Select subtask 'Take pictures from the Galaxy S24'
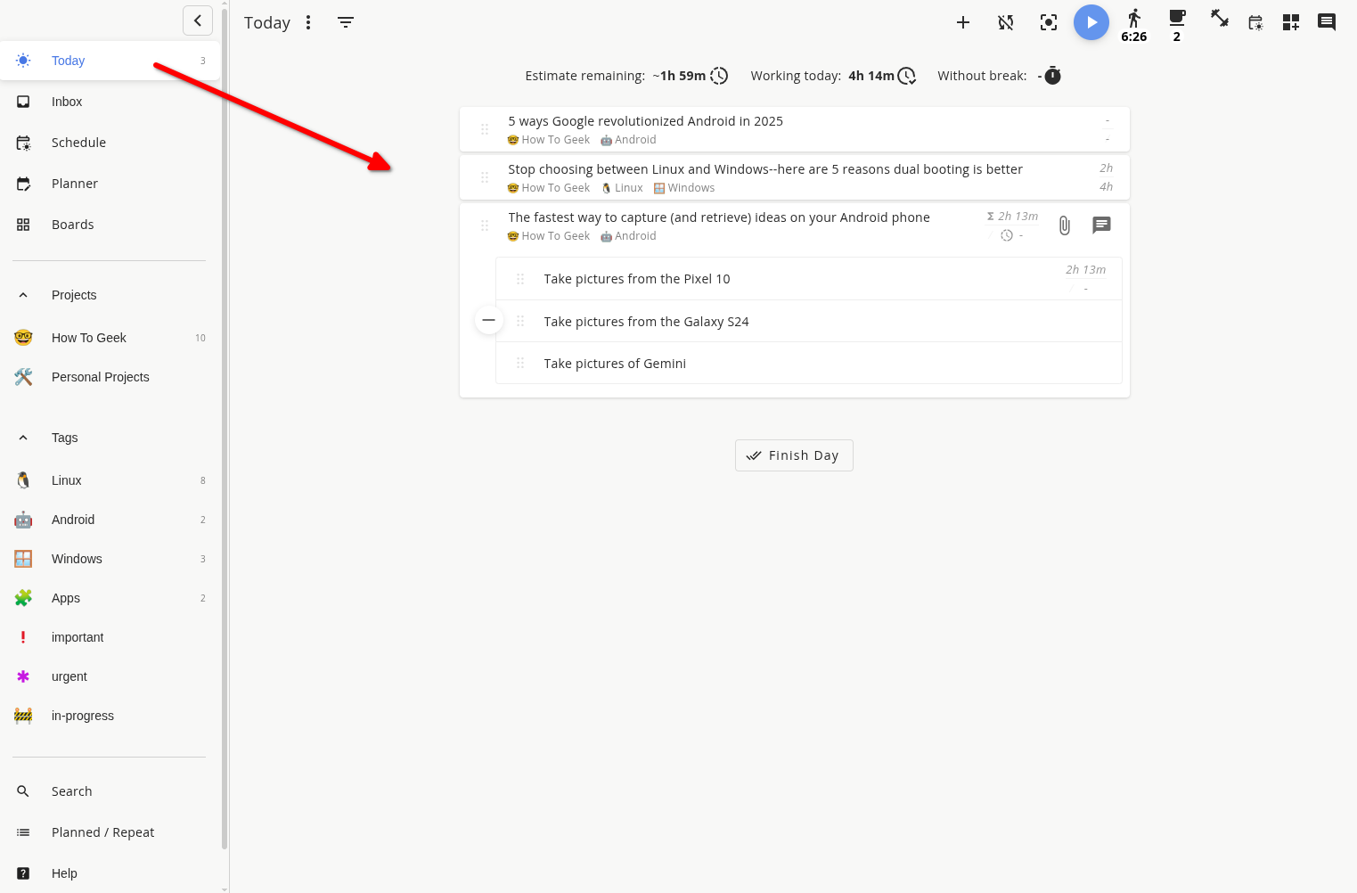Screen dimensions: 1357x893 (646, 322)
